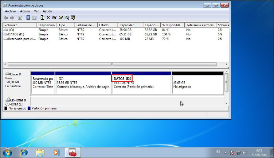Click the 100 MB capacity cell

[125, 39]
